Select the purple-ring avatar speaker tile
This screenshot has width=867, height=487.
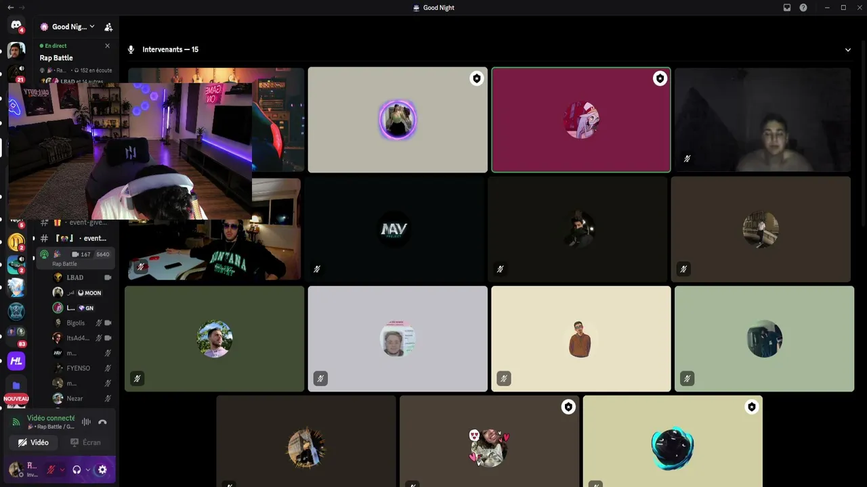click(x=398, y=120)
